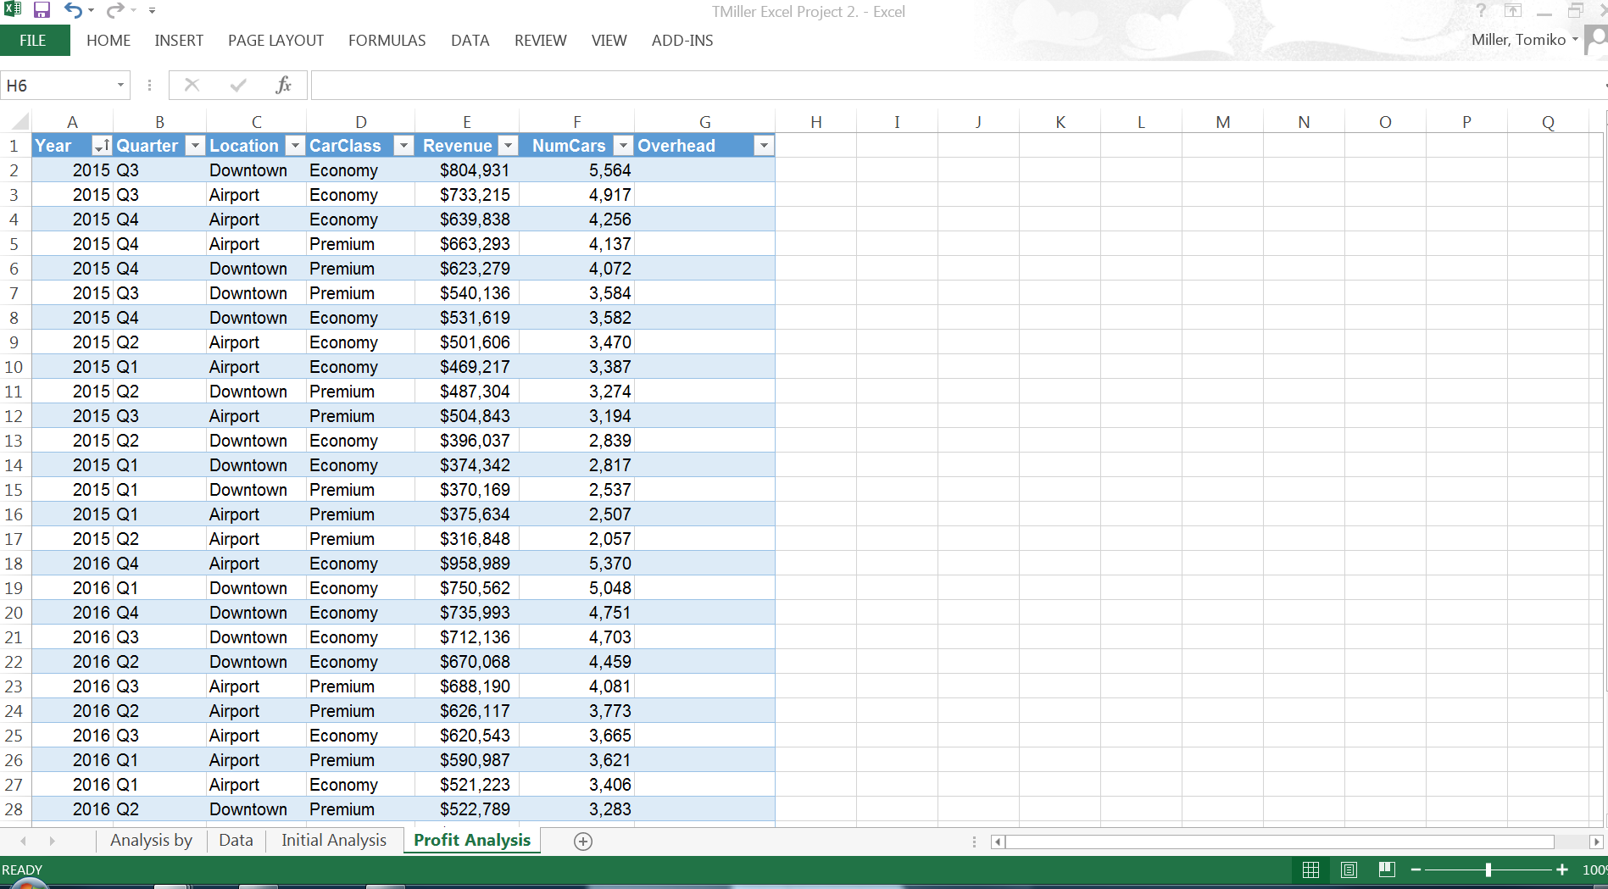
Task: Switch to the Initial Analysis sheet tab
Action: coord(333,840)
